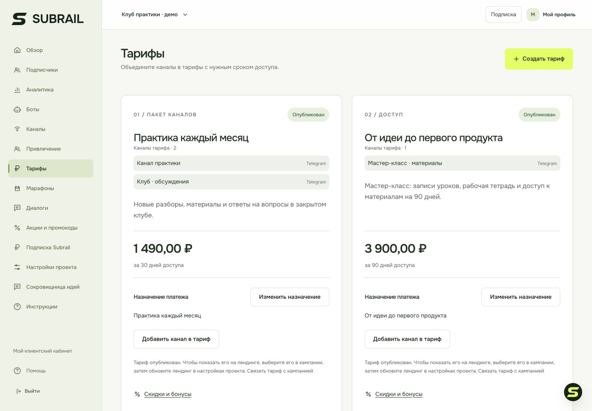Click the Выйти logout icon
This screenshot has height=411, width=592.
[18, 391]
